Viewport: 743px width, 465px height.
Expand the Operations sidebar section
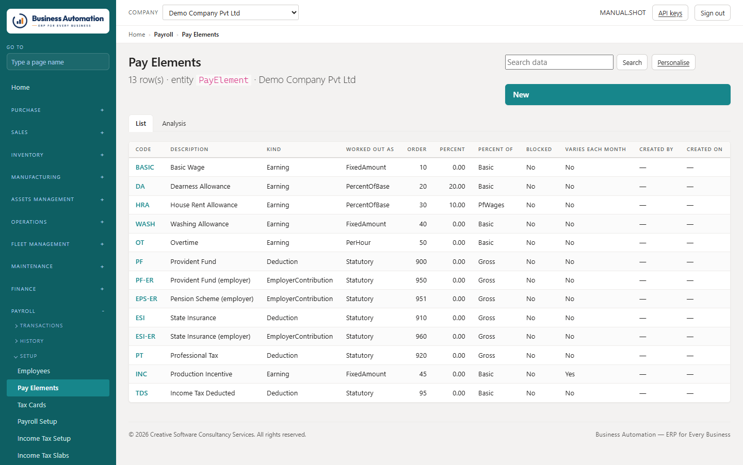(x=58, y=222)
